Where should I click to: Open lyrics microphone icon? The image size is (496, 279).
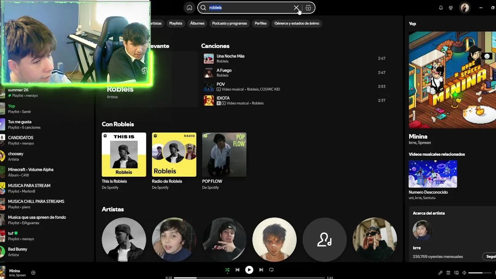440,273
